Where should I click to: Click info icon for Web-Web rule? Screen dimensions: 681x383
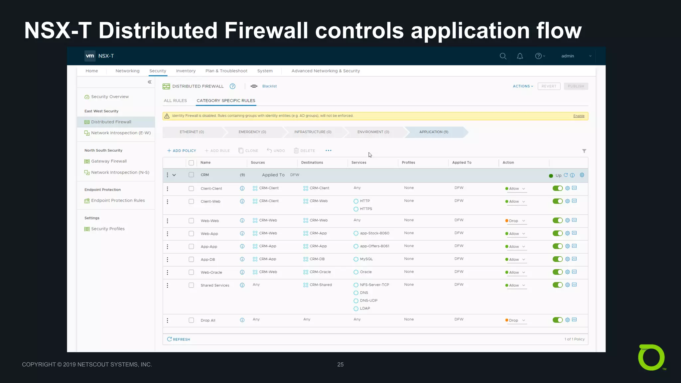242,221
